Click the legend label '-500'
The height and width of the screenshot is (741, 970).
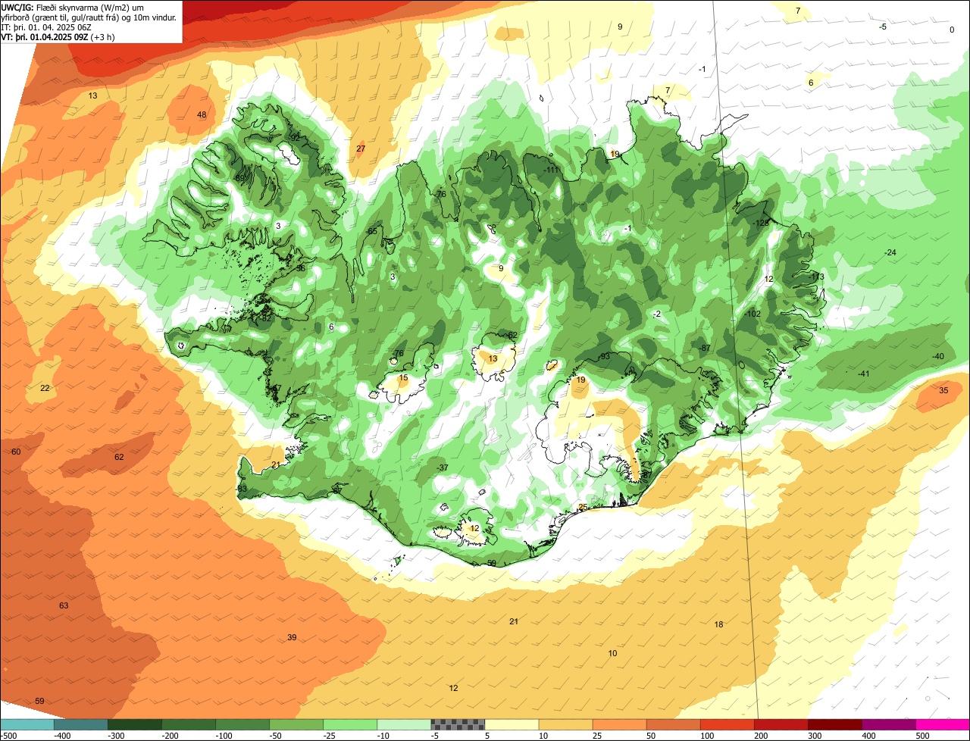coord(8,735)
